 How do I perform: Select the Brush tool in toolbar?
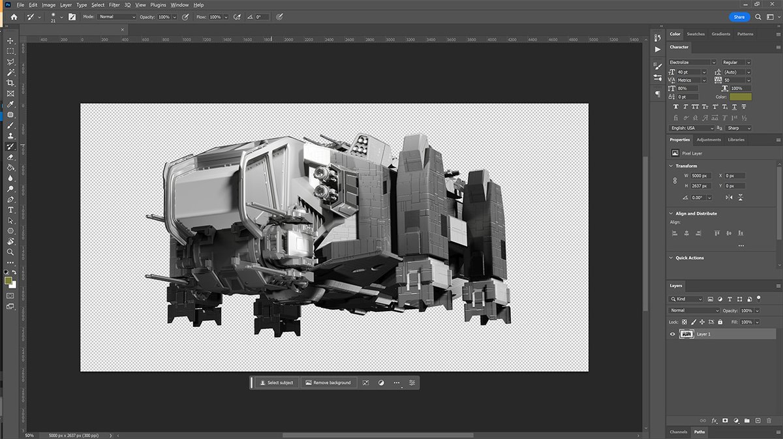(x=10, y=125)
